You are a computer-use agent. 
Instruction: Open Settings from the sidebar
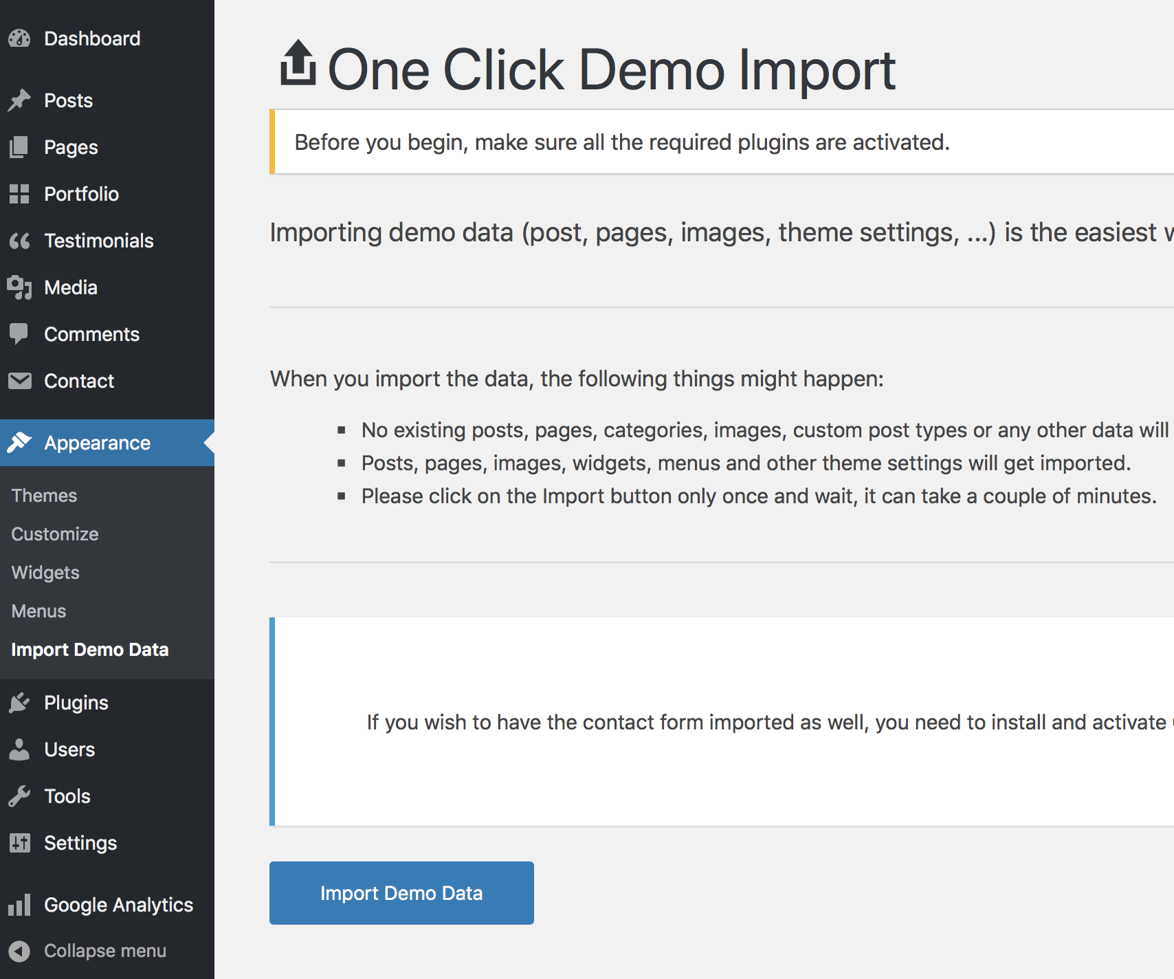80,843
